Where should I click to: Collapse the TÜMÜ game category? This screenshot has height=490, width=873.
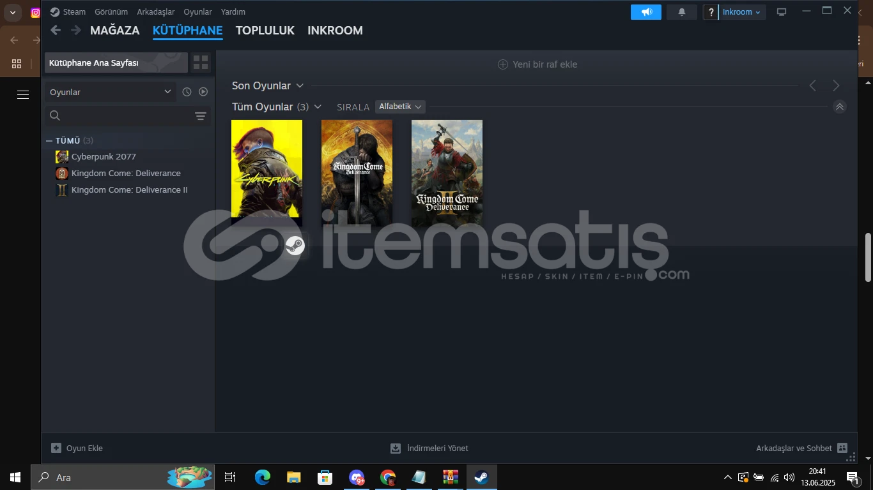click(49, 140)
